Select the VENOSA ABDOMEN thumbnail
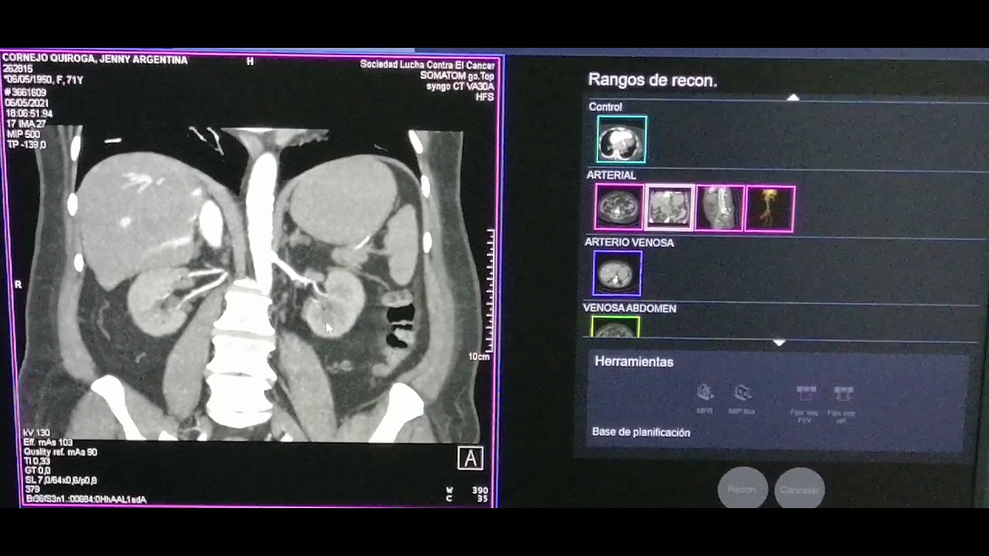Viewport: 989px width, 556px height. coord(615,327)
